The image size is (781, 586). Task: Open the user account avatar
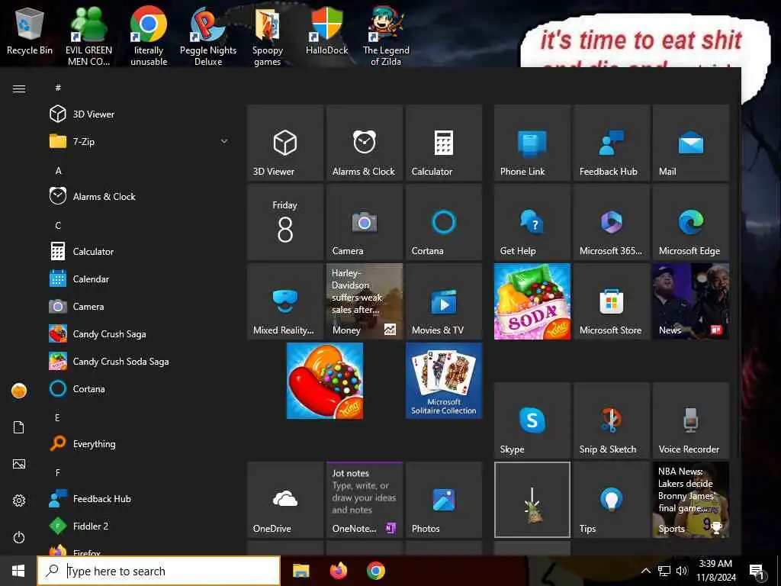(x=19, y=391)
